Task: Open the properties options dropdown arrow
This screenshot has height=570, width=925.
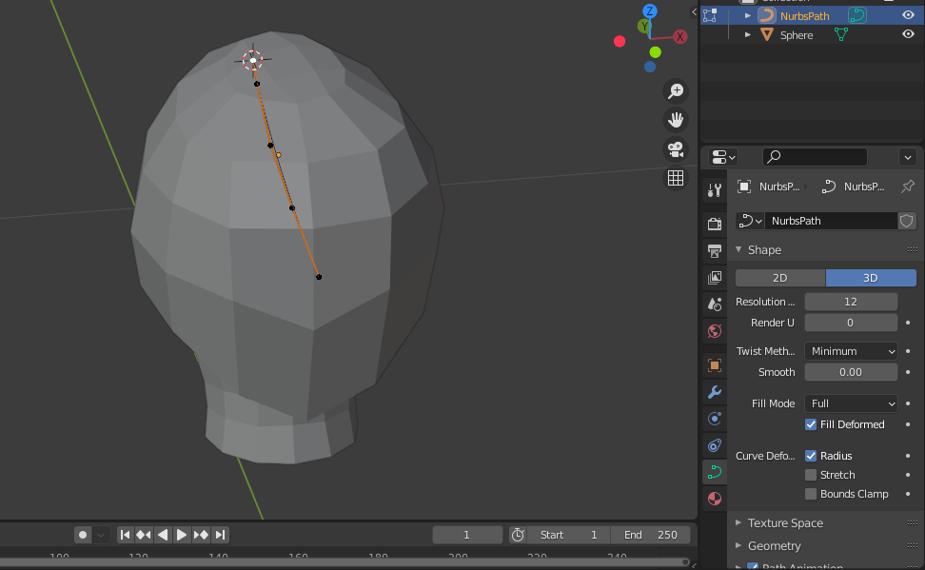Action: (x=908, y=158)
